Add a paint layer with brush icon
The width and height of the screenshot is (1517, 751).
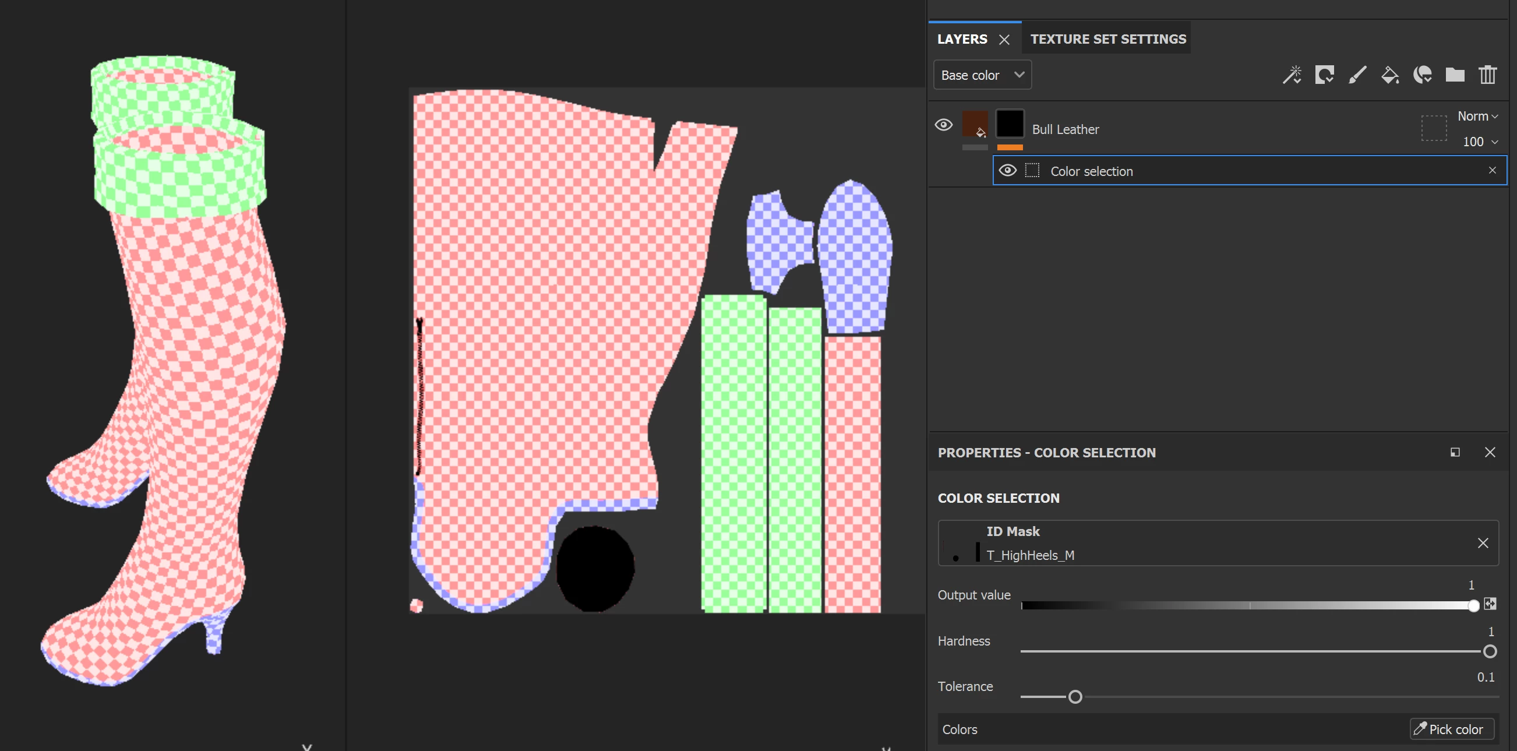(x=1357, y=75)
